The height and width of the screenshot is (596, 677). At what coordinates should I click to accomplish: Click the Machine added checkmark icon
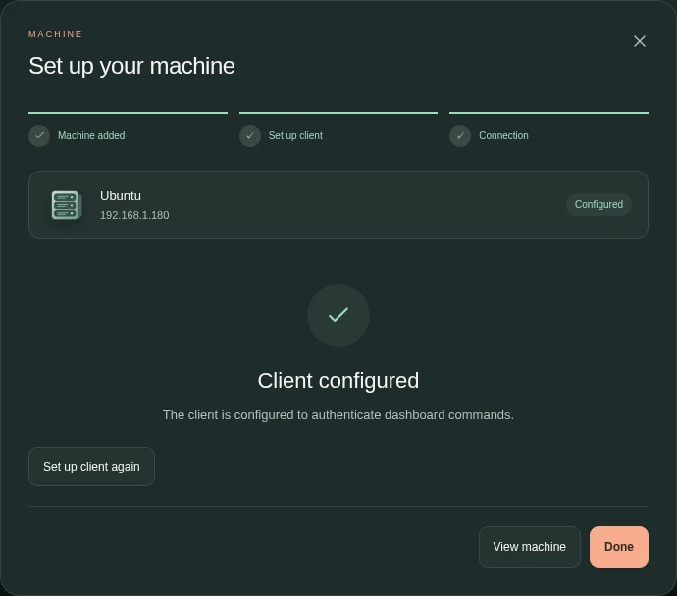tap(39, 136)
